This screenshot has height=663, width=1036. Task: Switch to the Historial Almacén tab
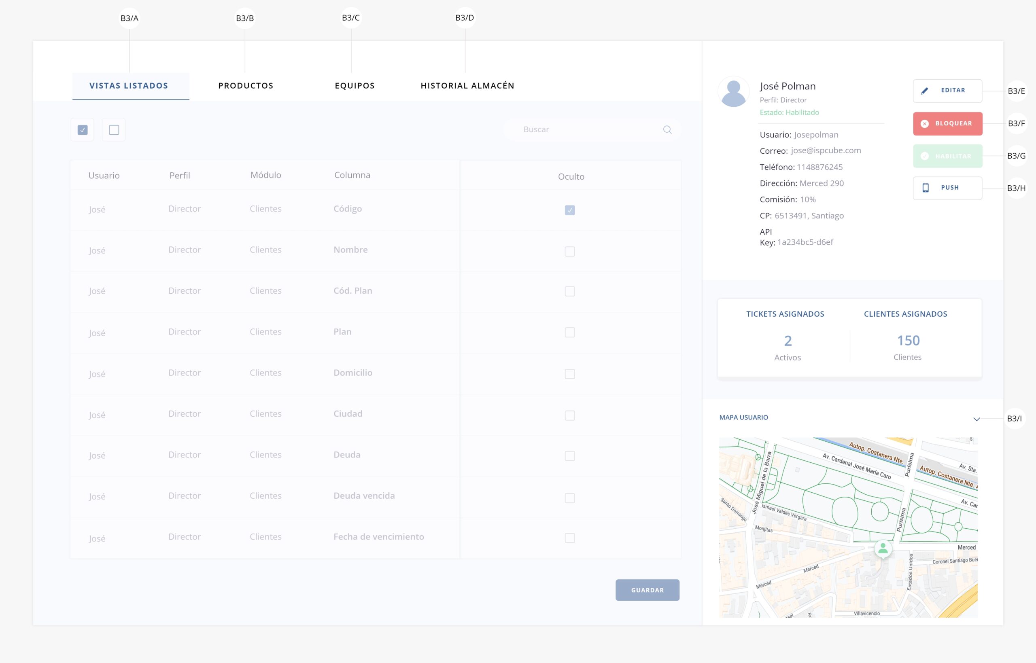[x=467, y=86]
